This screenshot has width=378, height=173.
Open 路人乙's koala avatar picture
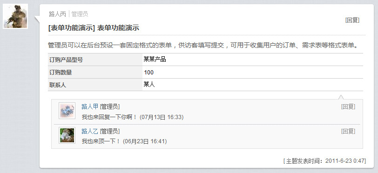coord(67,135)
